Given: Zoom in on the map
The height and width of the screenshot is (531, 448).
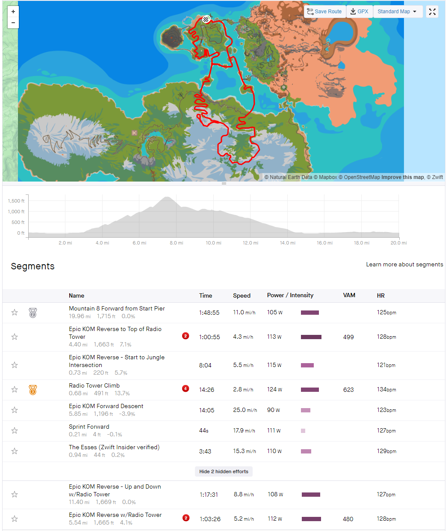Looking at the screenshot, I should click(13, 12).
